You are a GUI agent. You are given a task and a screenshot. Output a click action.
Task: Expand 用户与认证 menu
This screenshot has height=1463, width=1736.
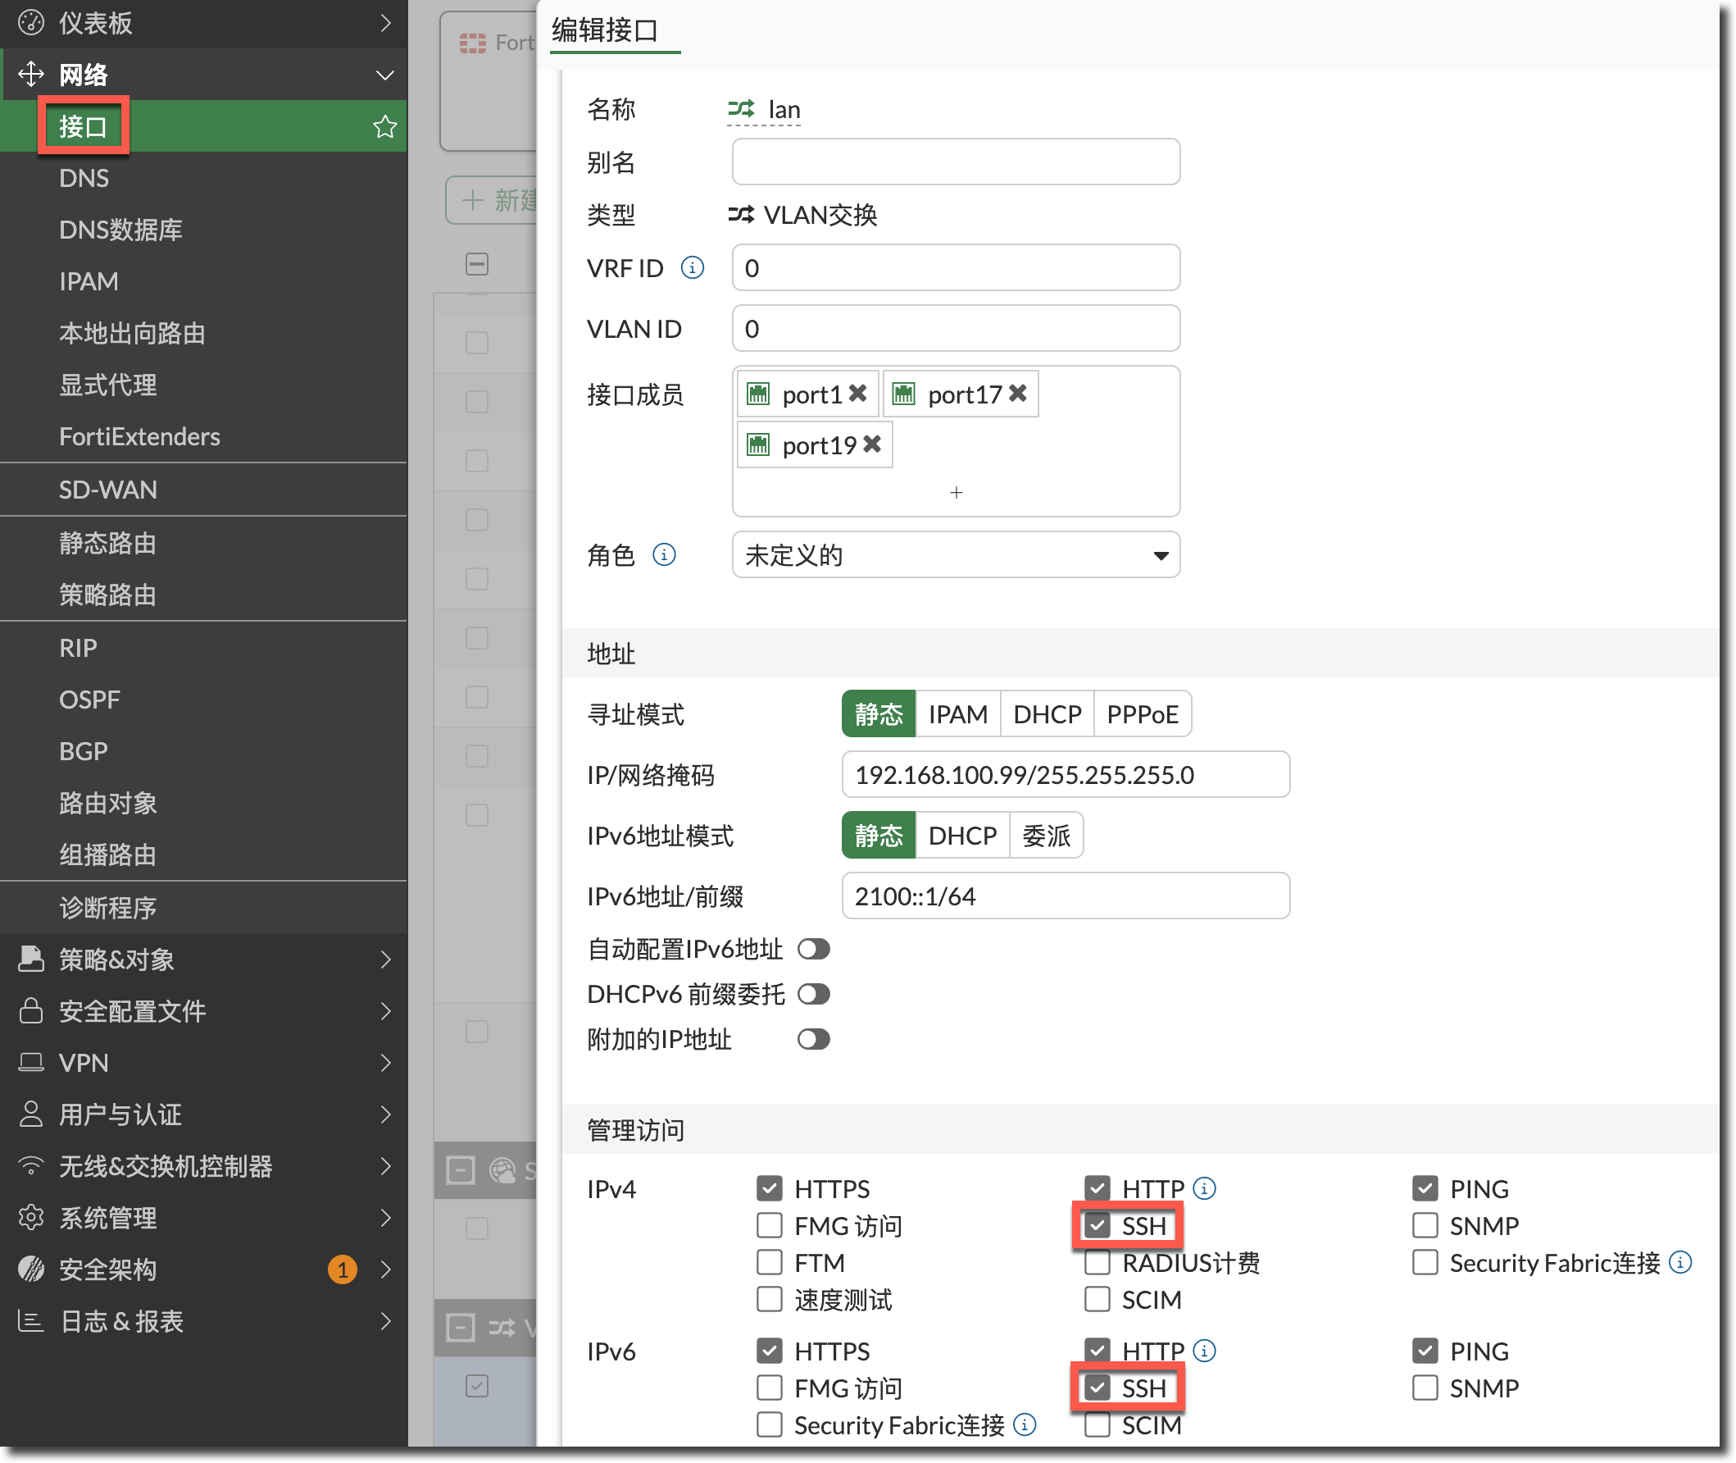384,1114
